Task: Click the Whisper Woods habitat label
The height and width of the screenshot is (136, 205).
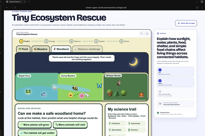Action: (113, 76)
